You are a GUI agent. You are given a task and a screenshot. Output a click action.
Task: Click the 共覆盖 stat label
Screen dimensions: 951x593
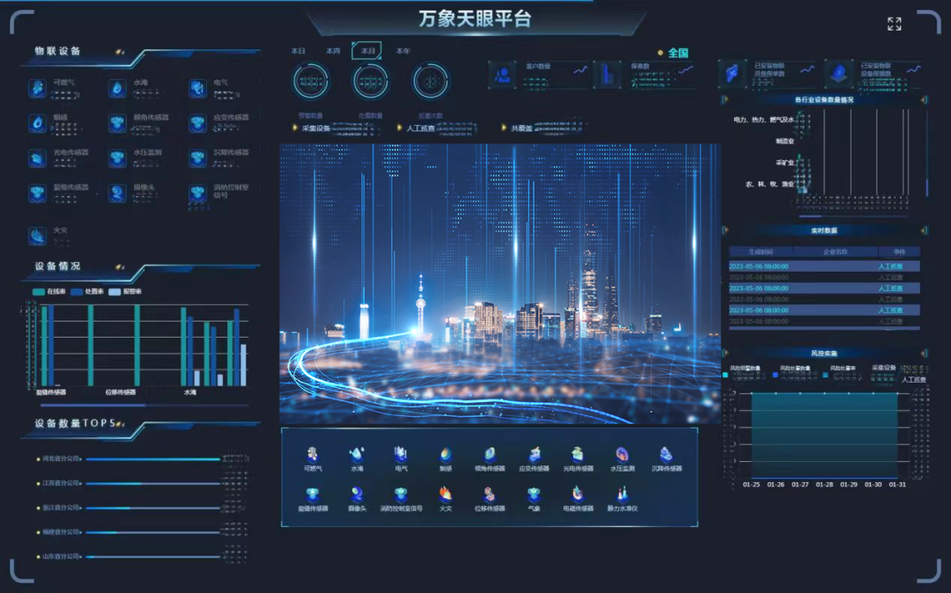tap(521, 128)
